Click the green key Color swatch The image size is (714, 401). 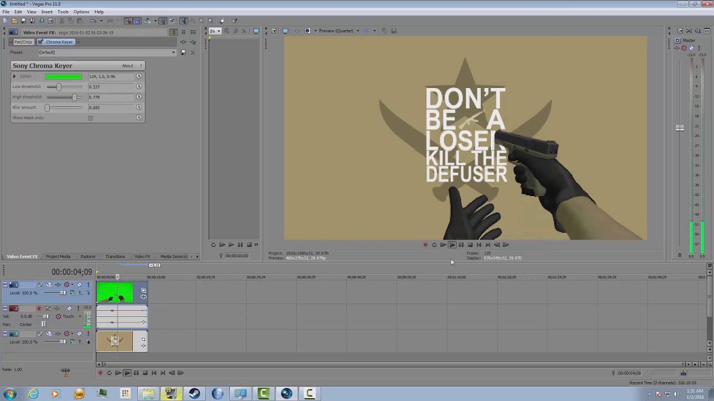click(63, 76)
